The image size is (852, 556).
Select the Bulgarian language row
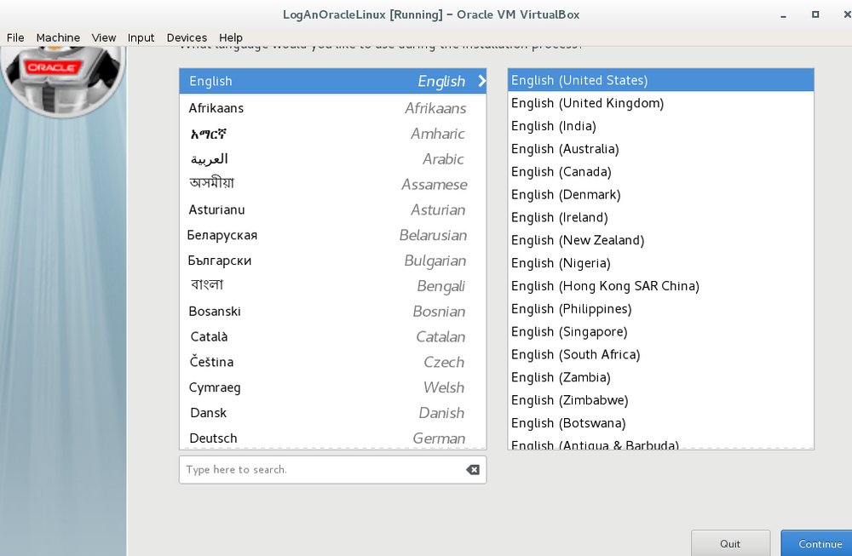(332, 261)
